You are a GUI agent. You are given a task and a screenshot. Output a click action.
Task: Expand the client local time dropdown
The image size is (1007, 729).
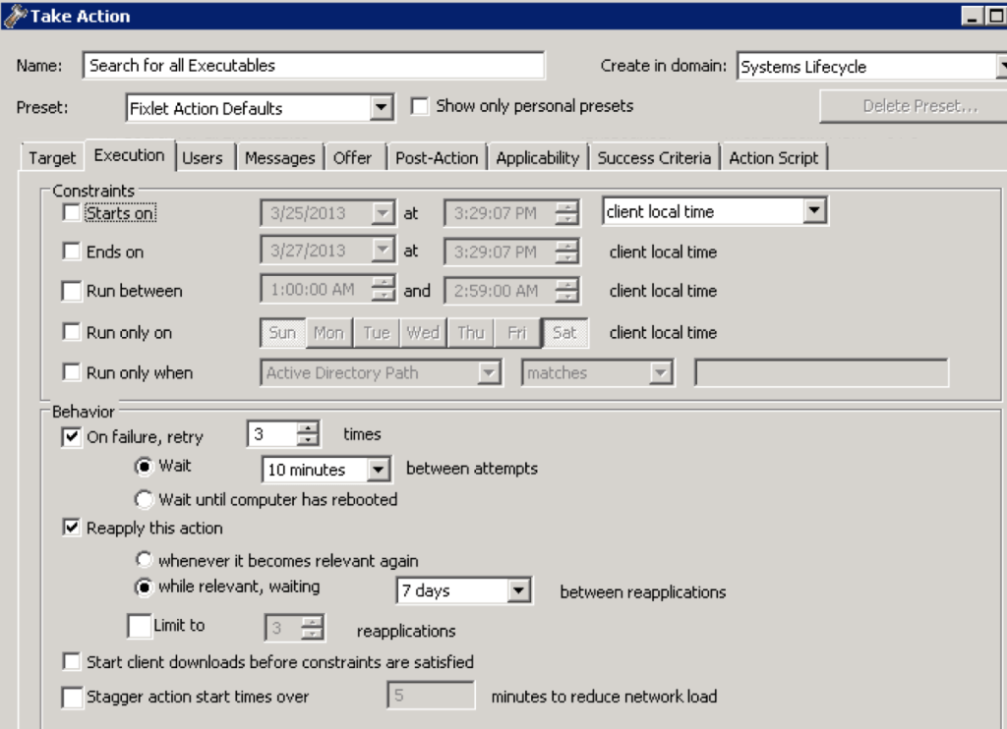(813, 211)
